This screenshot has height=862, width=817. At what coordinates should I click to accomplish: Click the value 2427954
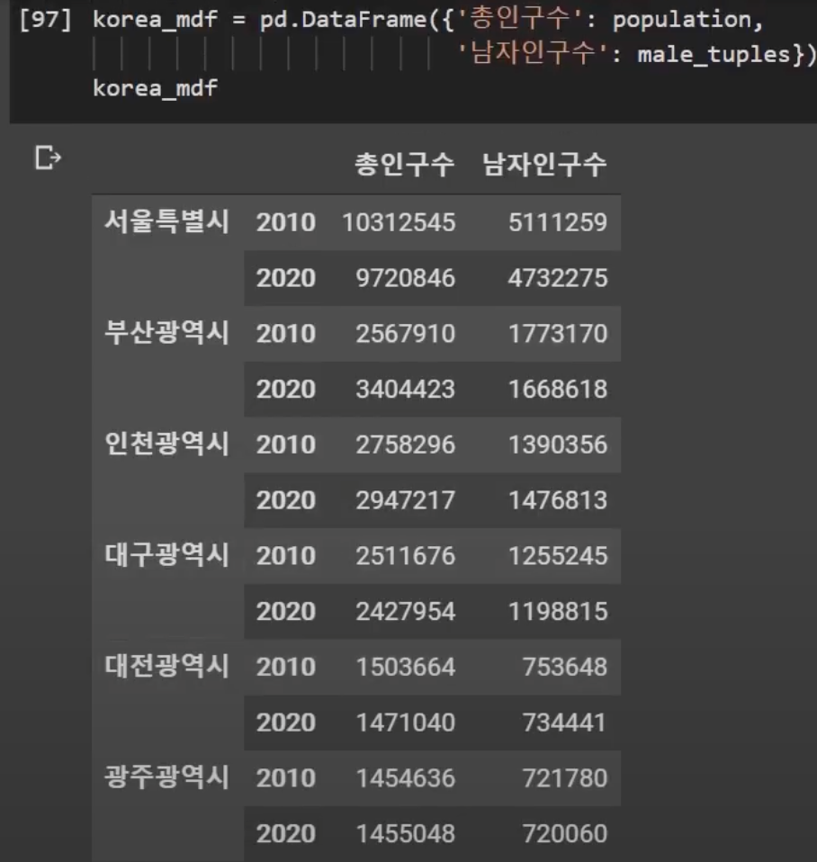(x=405, y=611)
